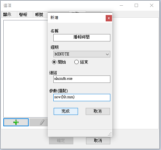Open the 帳號 tab
The height and width of the screenshot is (150, 161).
coord(39,14)
